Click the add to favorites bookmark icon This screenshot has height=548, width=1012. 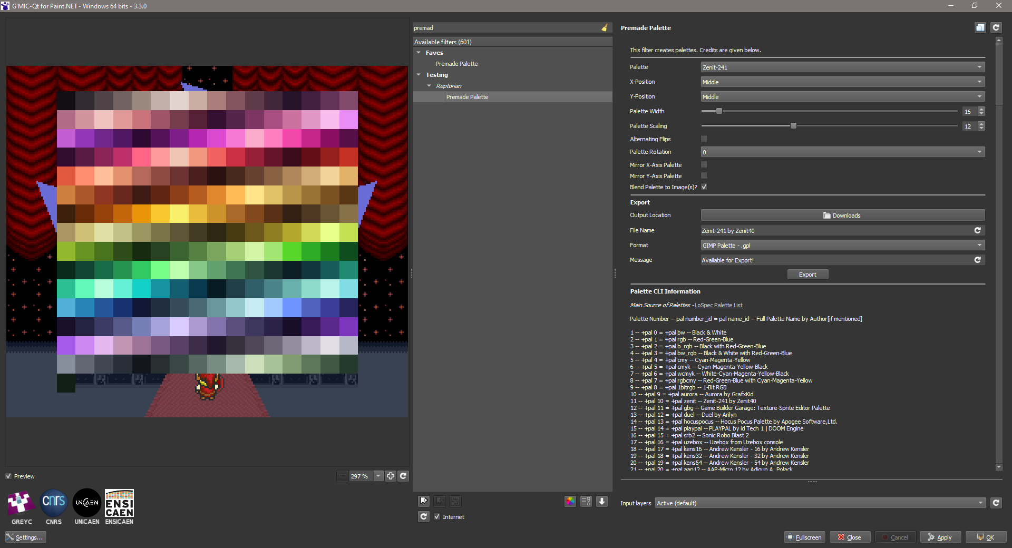(424, 501)
